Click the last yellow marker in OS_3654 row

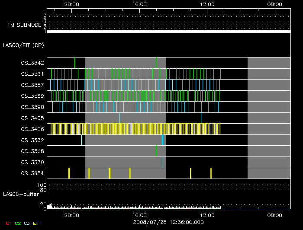[211, 173]
